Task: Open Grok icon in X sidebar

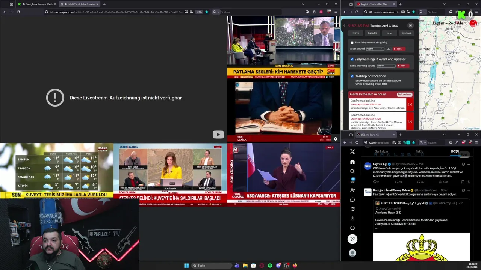Action: pyautogui.click(x=352, y=209)
